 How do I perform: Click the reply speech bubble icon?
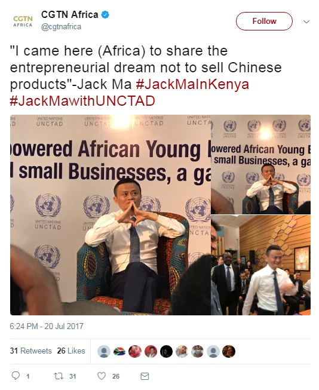[16, 376]
